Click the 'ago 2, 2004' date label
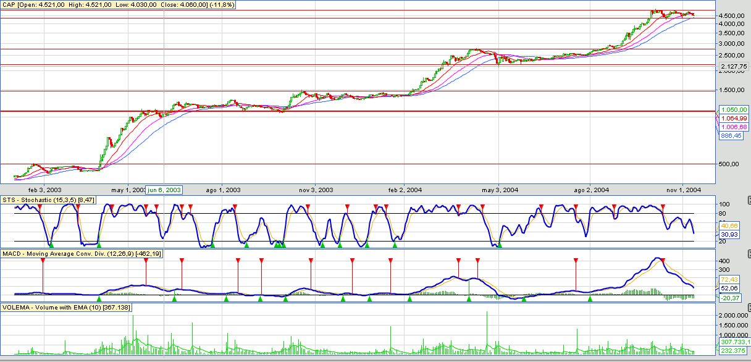The height and width of the screenshot is (362, 751). pos(593,190)
